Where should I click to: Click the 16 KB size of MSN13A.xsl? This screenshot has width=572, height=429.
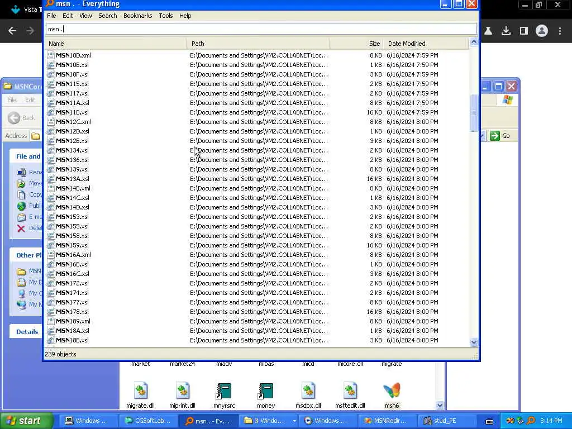click(374, 179)
